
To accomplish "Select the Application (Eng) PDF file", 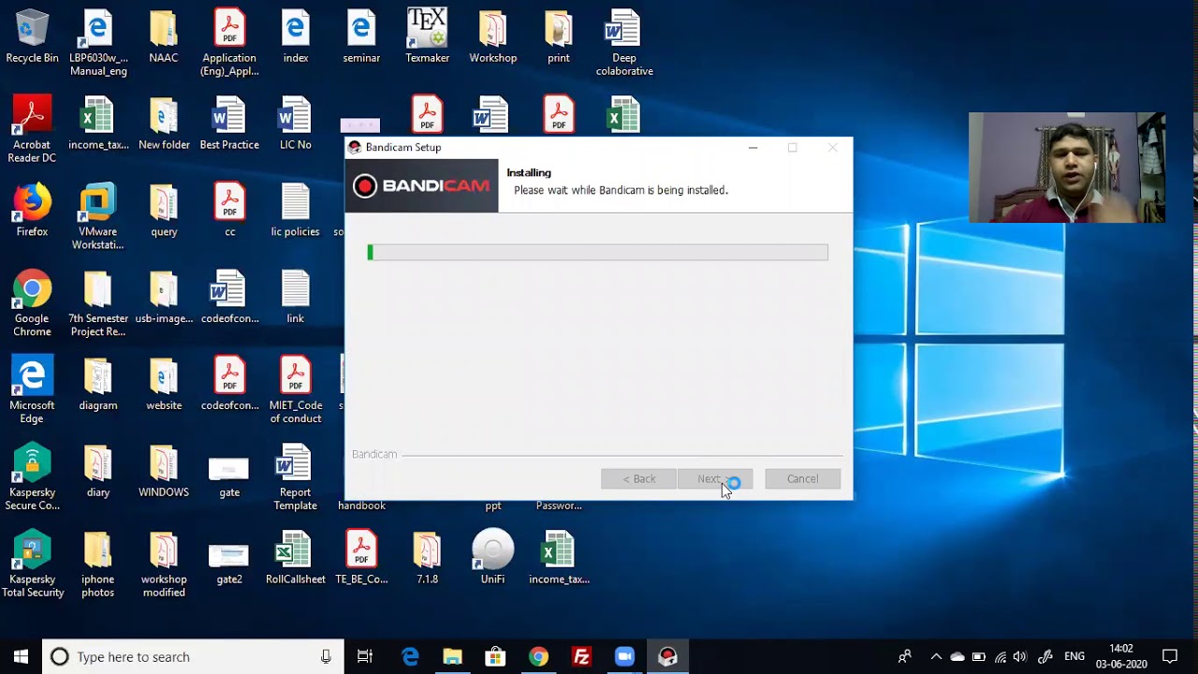I will point(229,44).
